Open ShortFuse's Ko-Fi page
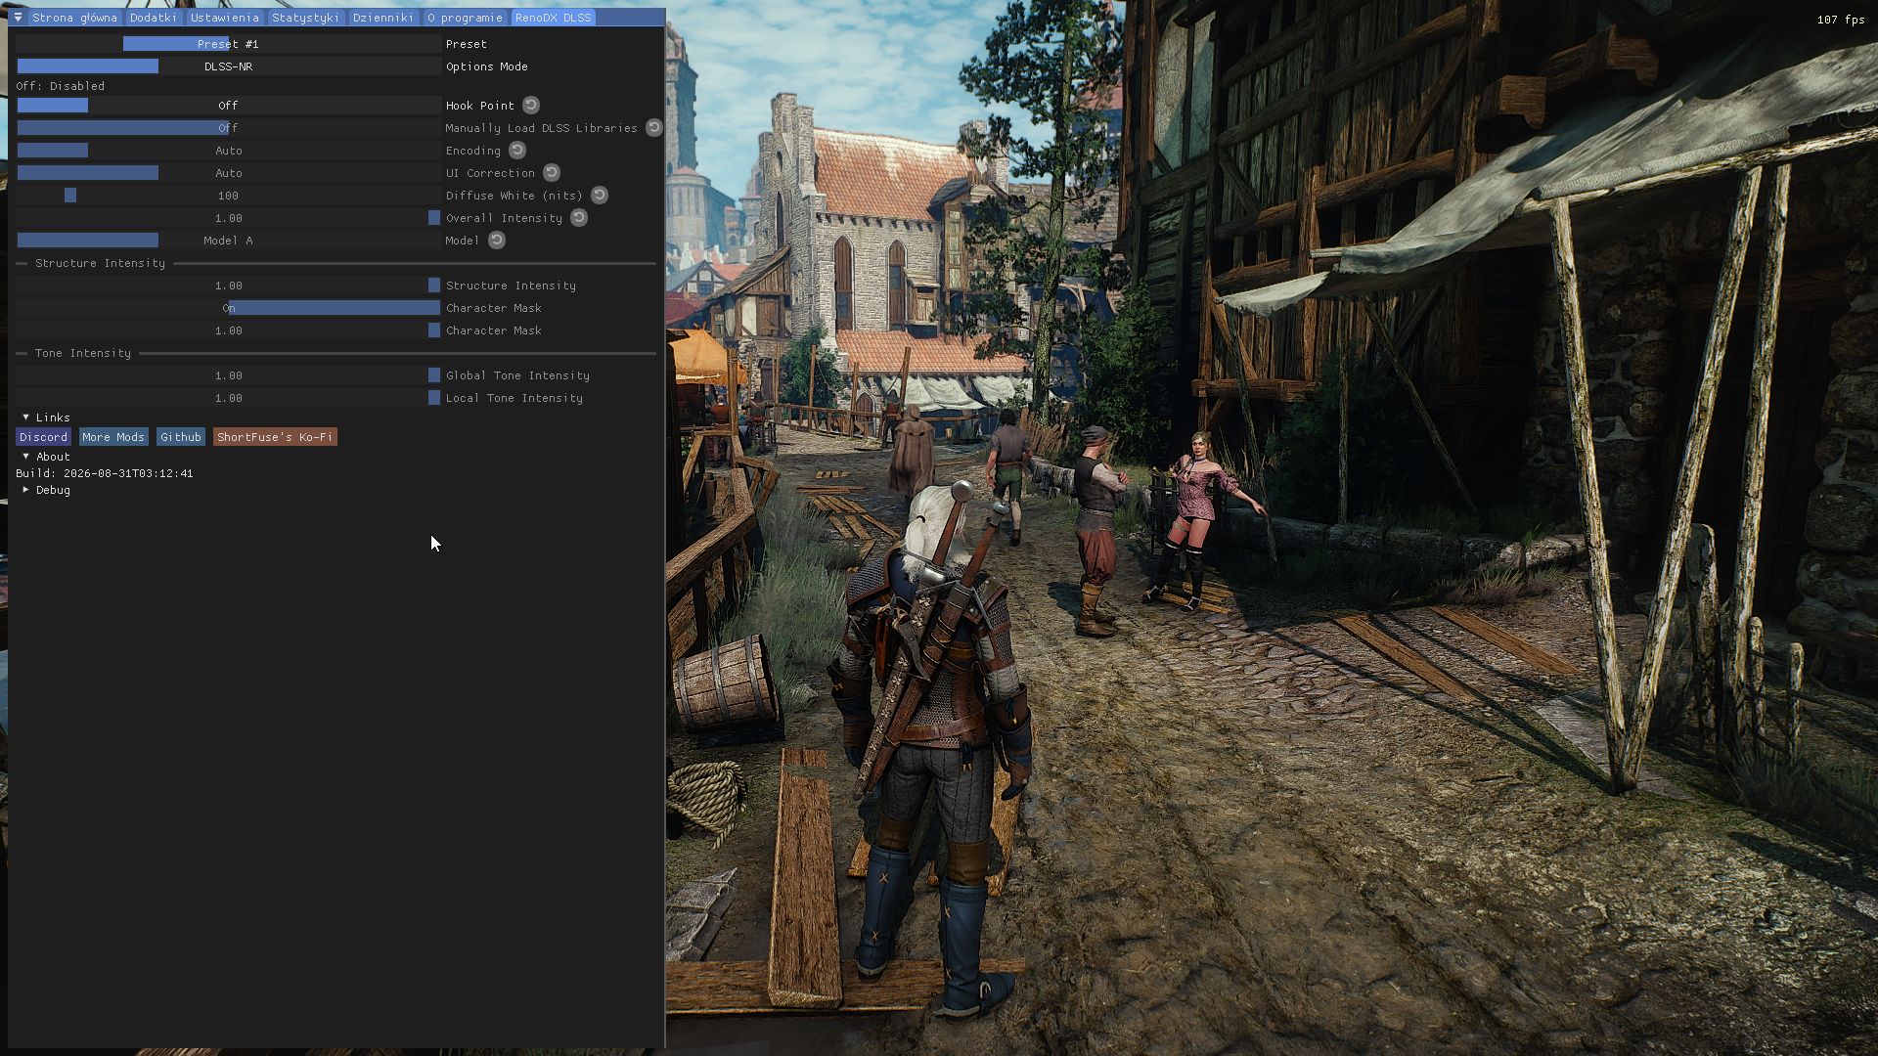 point(275,437)
